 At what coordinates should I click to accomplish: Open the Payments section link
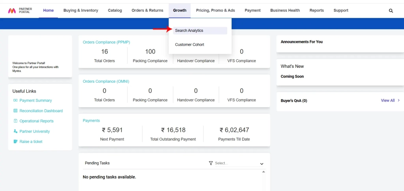(91, 121)
